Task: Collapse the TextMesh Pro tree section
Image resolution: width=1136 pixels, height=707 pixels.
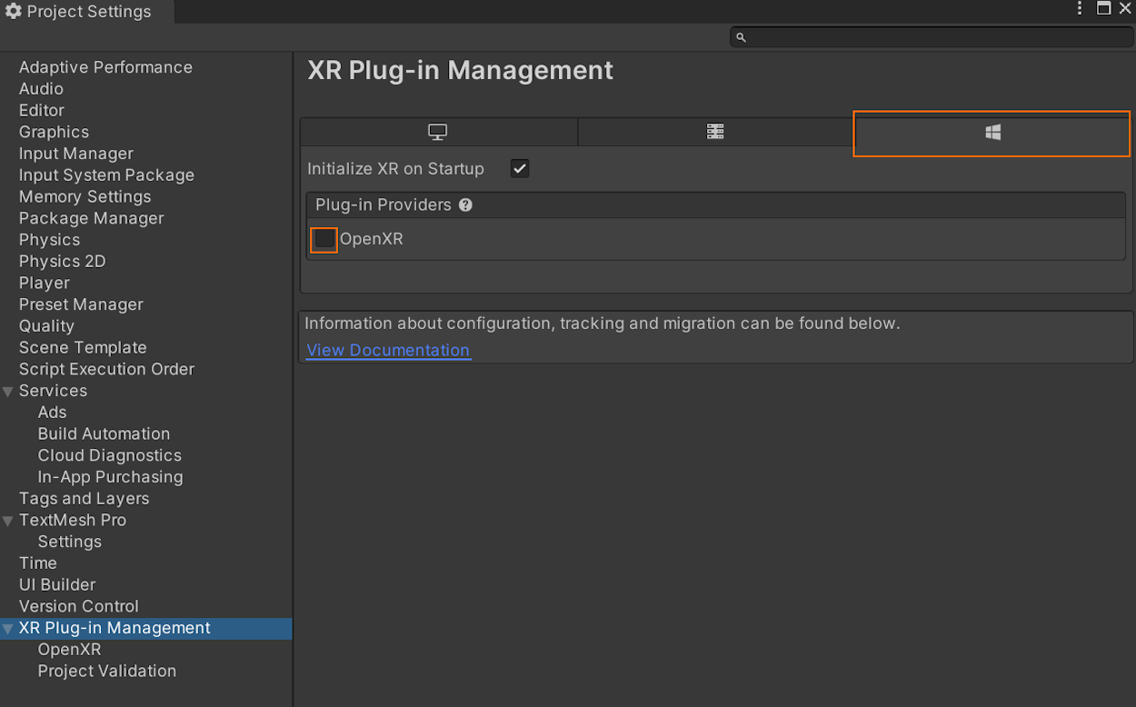Action: coord(8,521)
